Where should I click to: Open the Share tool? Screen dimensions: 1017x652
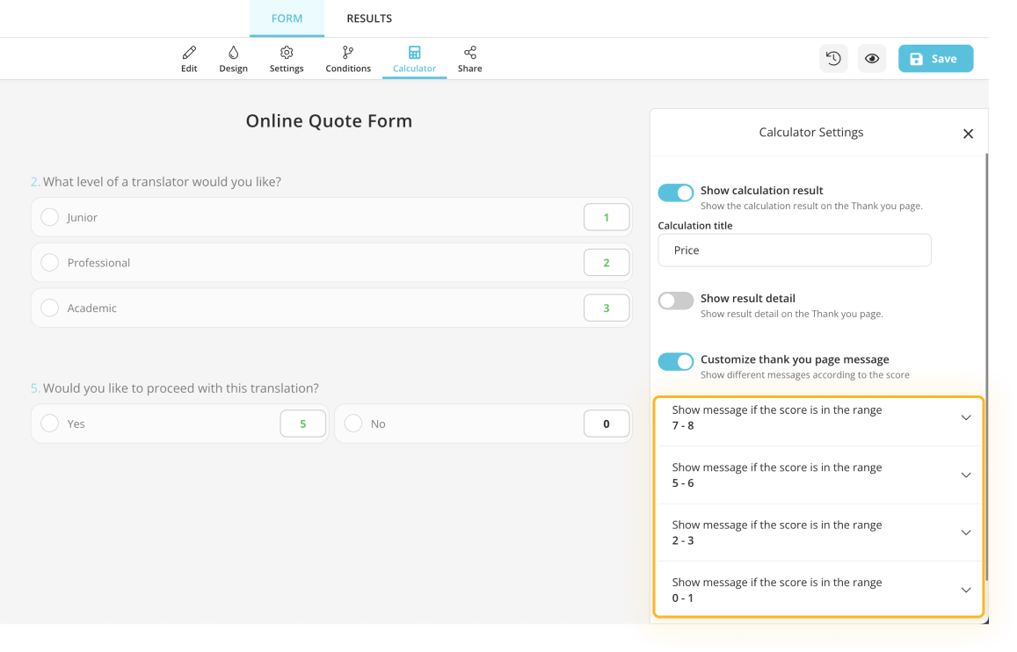click(x=469, y=59)
